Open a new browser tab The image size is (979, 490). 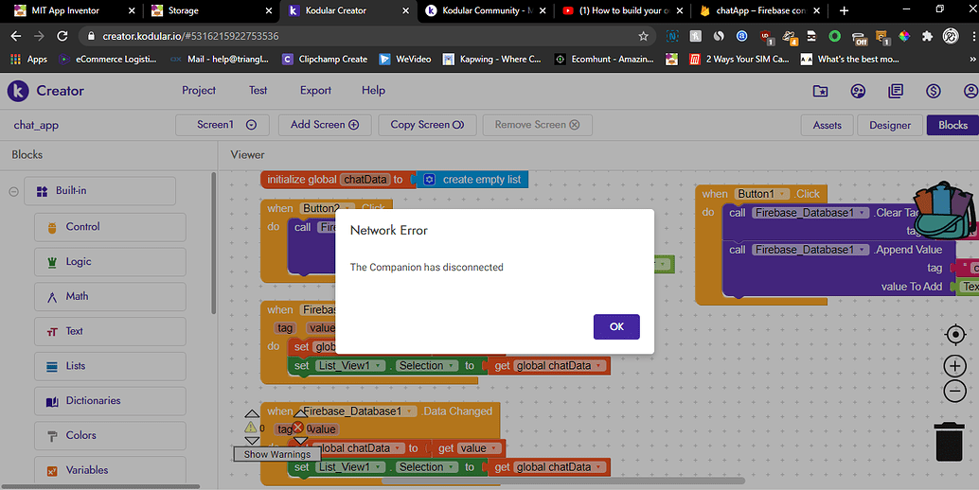[x=844, y=10]
